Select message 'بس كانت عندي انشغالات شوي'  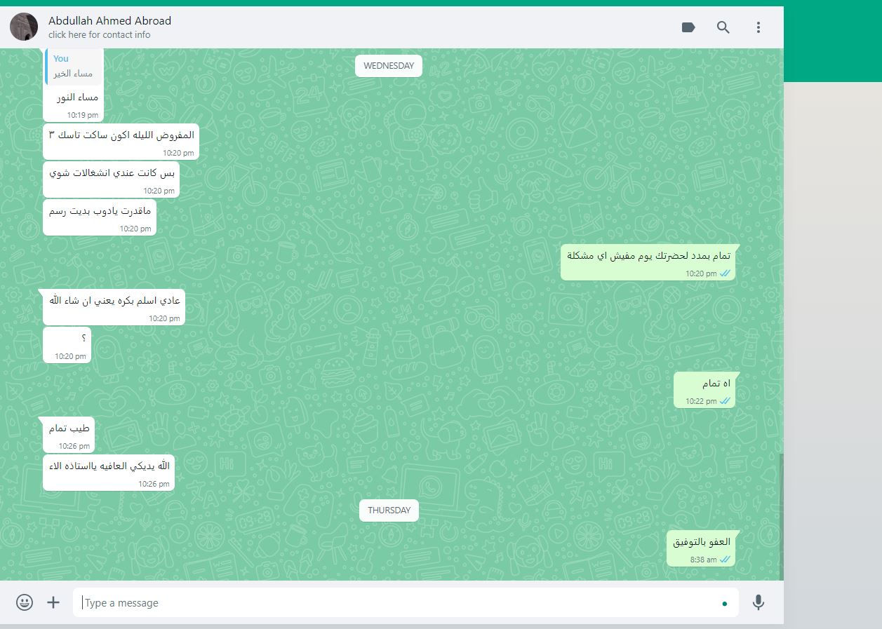pos(112,180)
